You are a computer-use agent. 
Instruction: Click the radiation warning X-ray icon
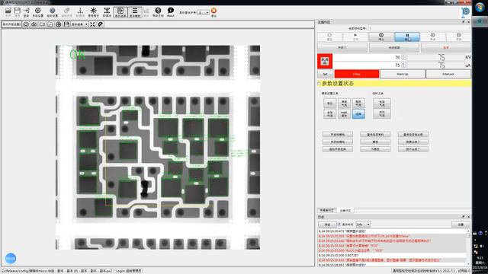(325, 61)
